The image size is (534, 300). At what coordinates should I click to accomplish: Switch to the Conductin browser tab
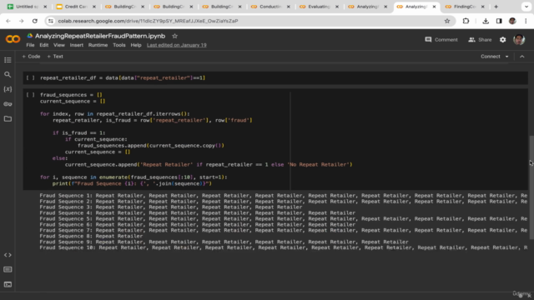click(270, 7)
